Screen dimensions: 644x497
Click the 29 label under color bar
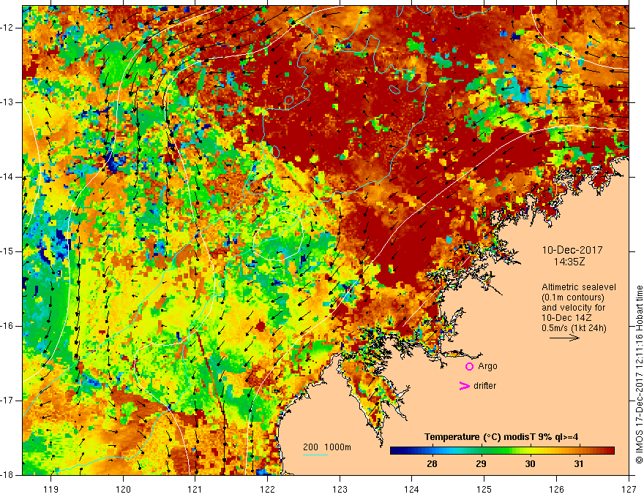coord(481,464)
